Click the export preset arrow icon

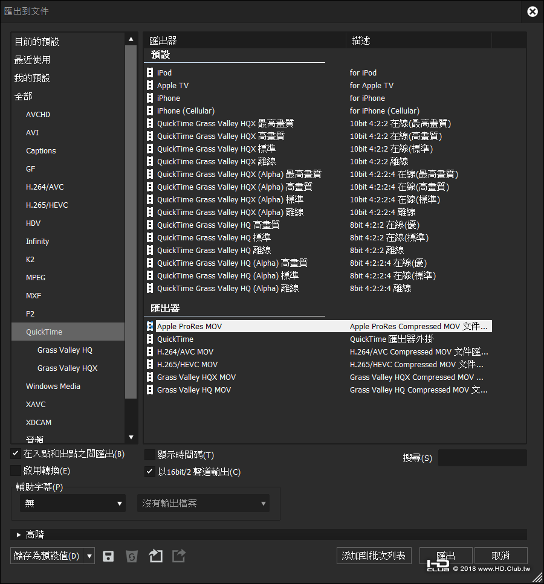click(x=179, y=556)
